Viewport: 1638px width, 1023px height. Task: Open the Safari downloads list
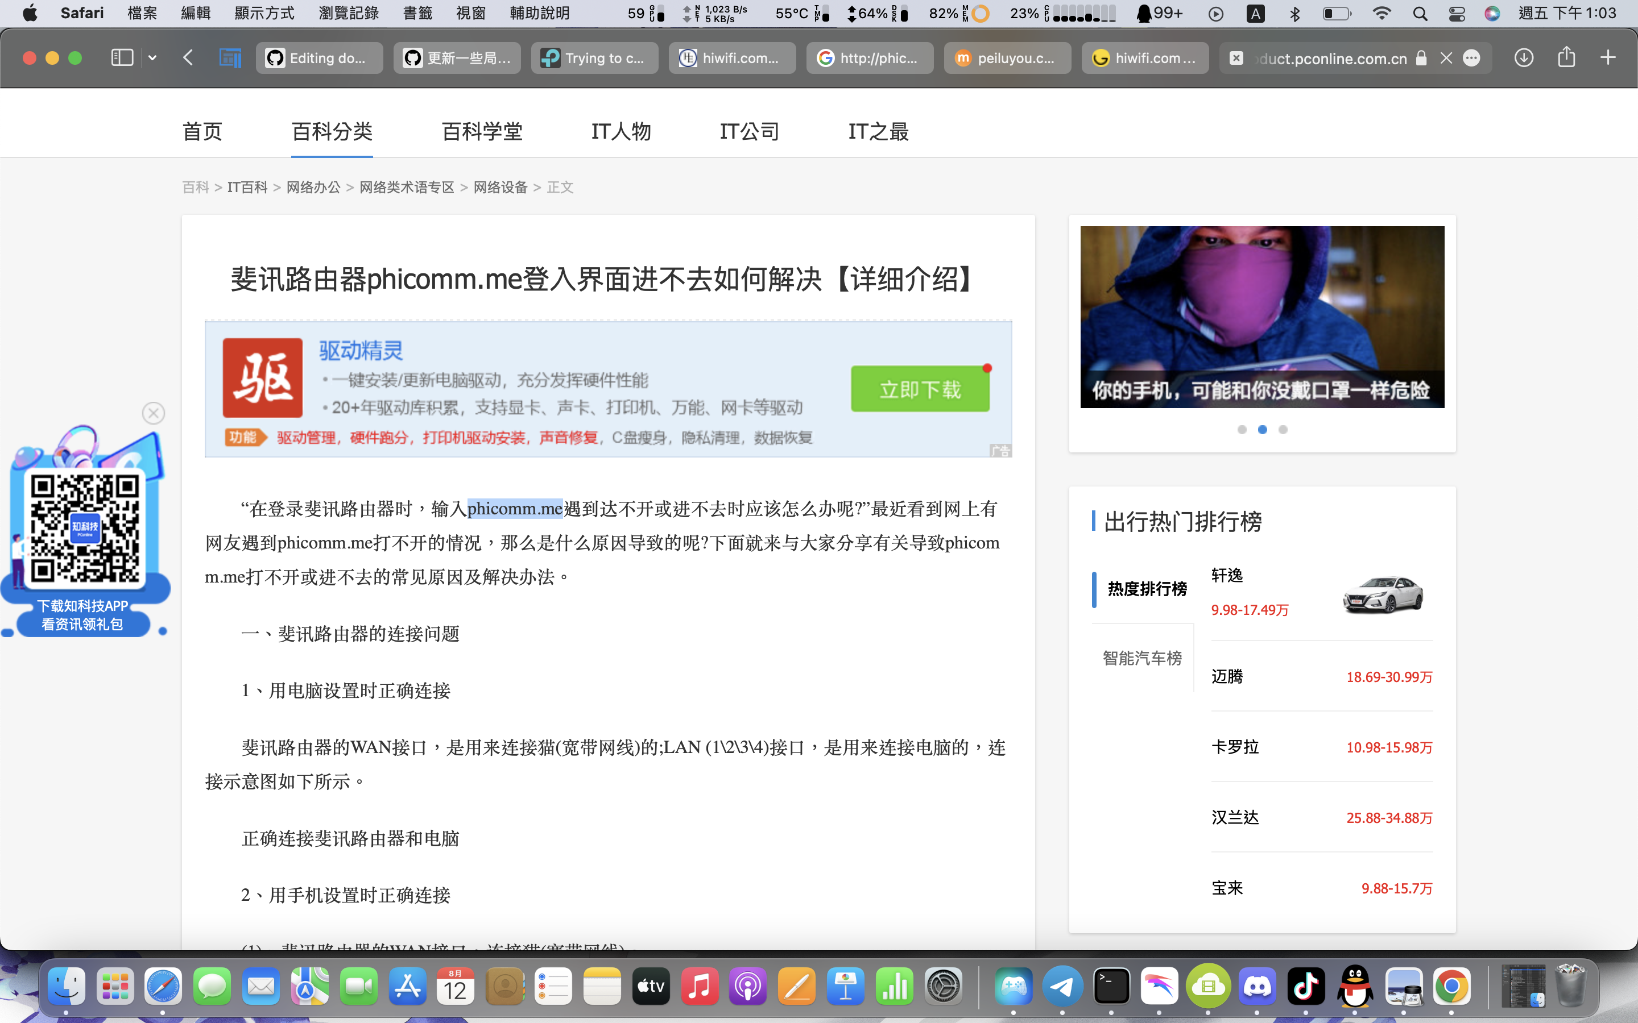tap(1524, 57)
